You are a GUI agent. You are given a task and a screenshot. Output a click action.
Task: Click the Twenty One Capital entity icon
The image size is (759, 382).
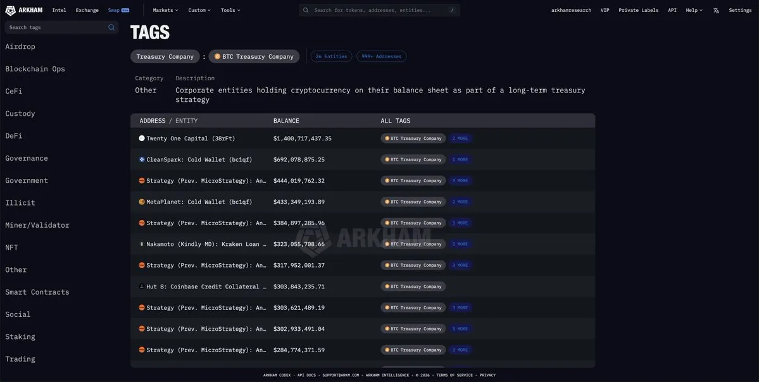tap(142, 138)
